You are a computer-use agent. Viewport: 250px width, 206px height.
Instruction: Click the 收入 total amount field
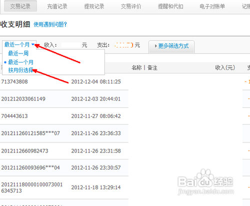pos(71,45)
